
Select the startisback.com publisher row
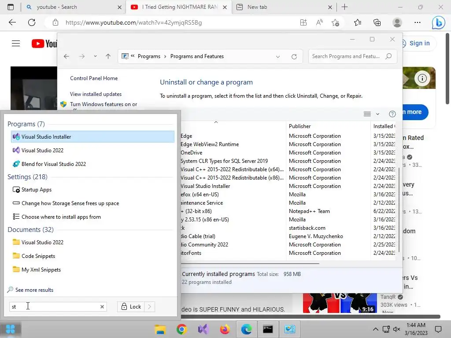click(x=288, y=228)
